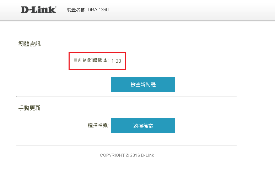Click the © symbol in the footer
Screen dimensions: 275x177
point(127,155)
